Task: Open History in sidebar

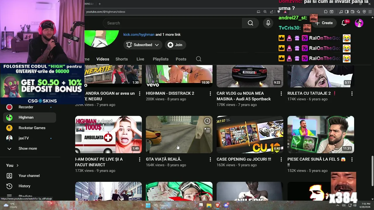Action: (x=29, y=186)
